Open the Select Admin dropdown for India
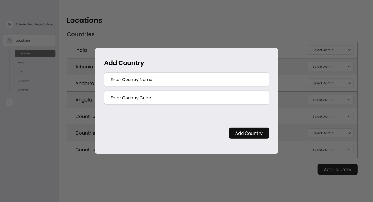This screenshot has height=202, width=373. [x=331, y=50]
